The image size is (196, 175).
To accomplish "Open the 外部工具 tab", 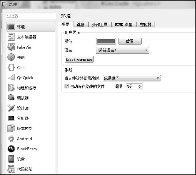I will 100,24.
